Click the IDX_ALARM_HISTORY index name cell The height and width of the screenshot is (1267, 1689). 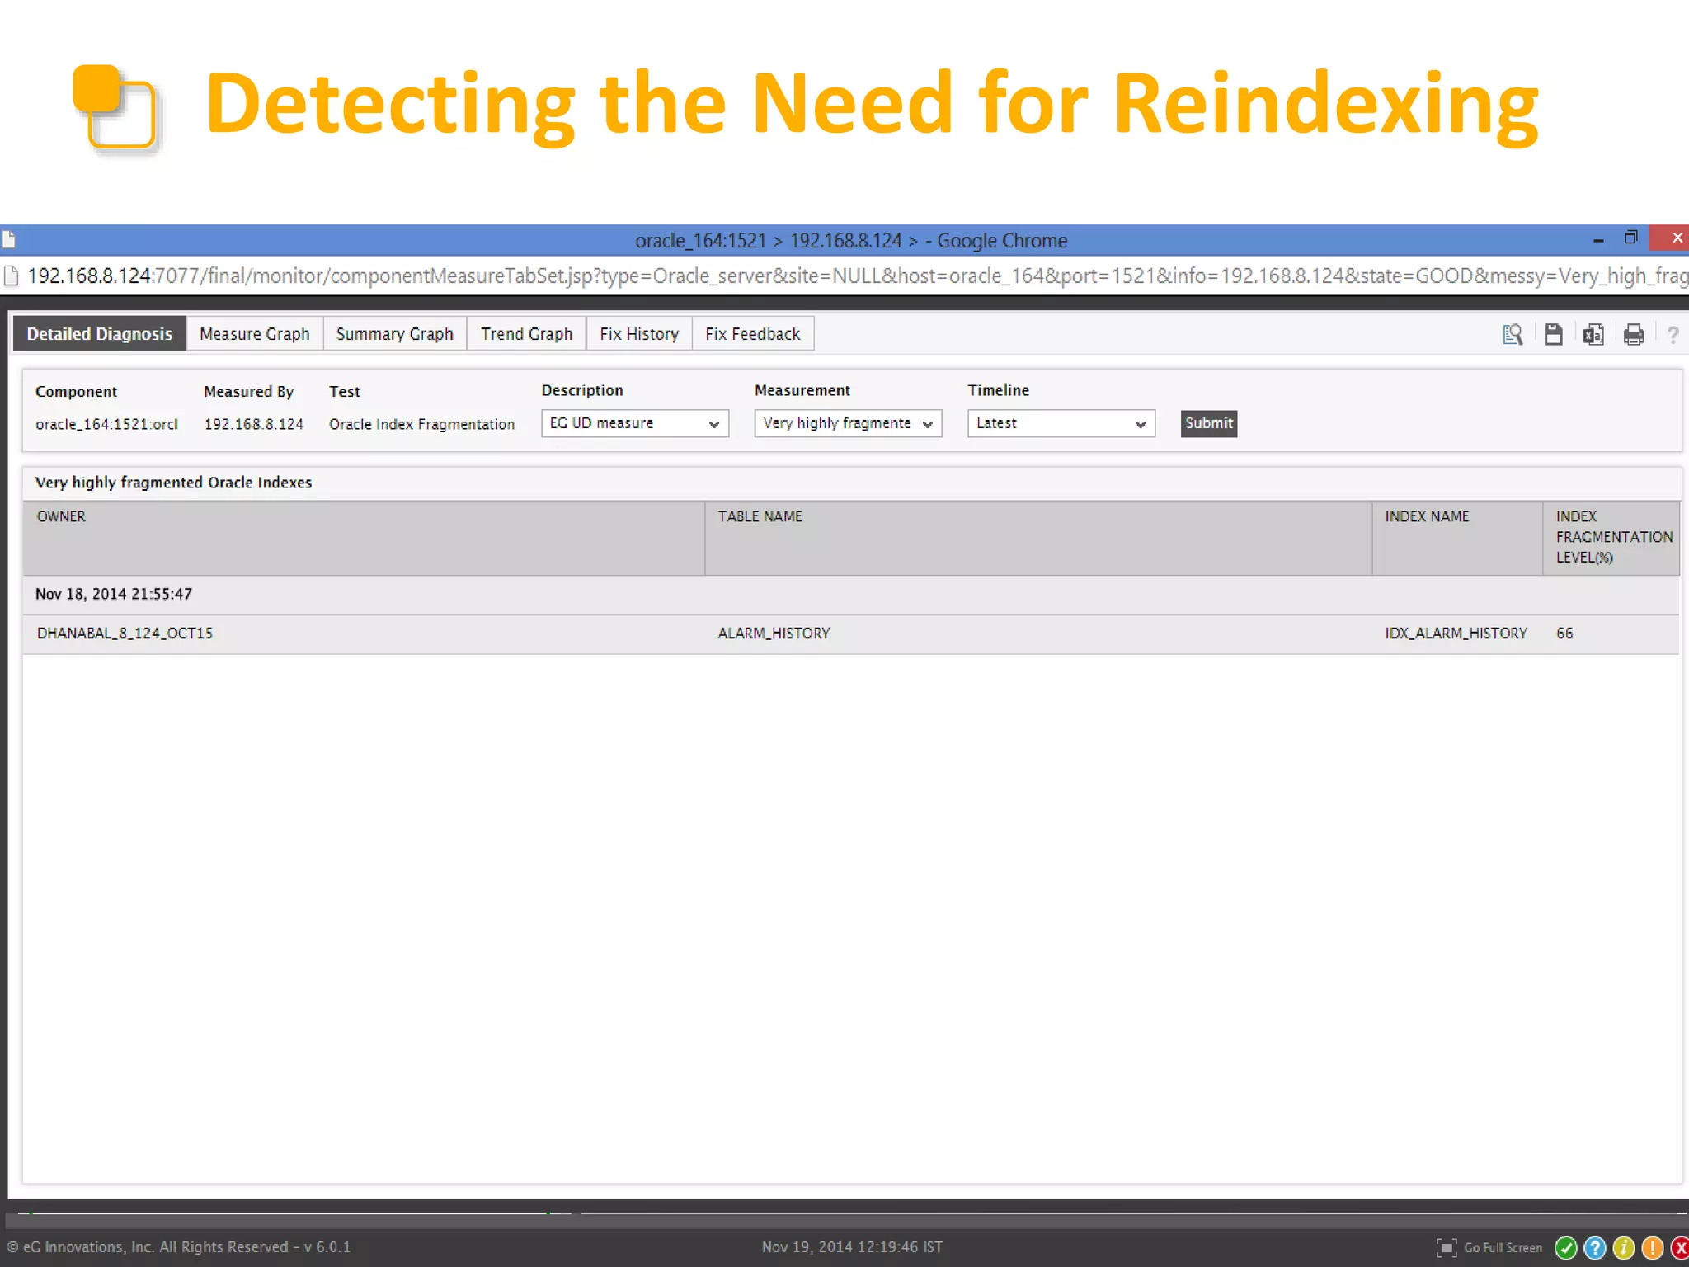pos(1456,633)
